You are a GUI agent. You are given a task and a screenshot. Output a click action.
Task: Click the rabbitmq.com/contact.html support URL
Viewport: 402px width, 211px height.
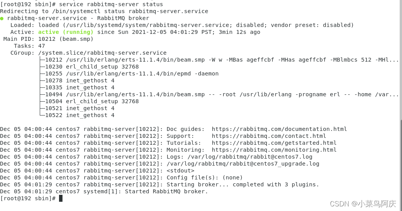click(x=269, y=136)
